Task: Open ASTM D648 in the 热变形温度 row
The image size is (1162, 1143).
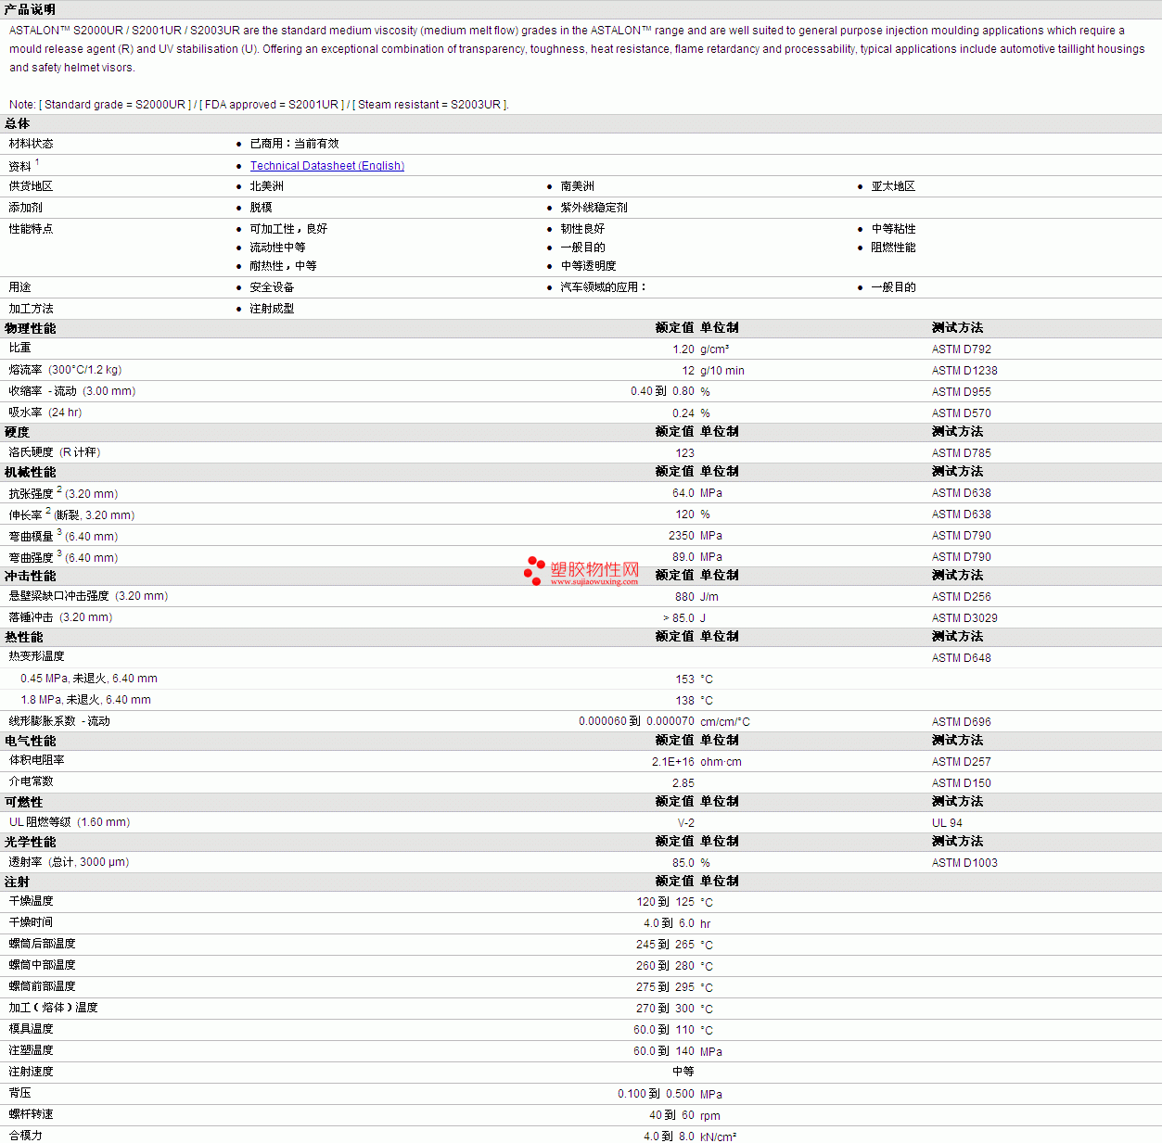Action: coord(961,658)
